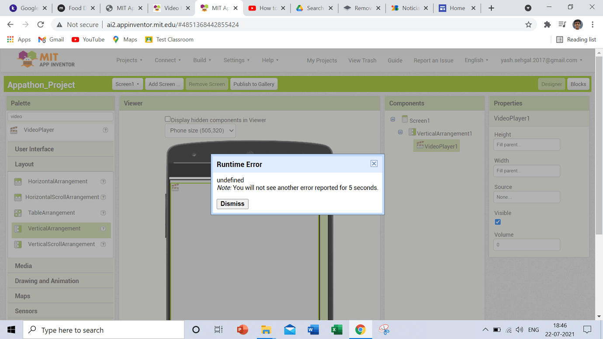Uncheck the Visible property checkbox
The image size is (603, 339).
point(498,222)
